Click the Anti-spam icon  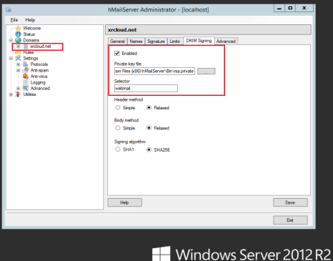coord(26,70)
